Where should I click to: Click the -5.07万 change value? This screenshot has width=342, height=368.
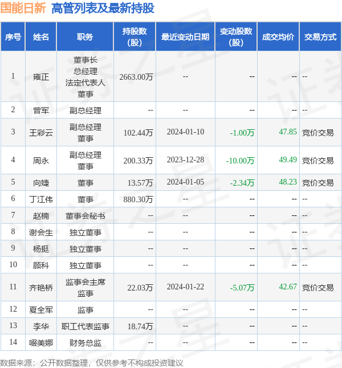coord(242,288)
